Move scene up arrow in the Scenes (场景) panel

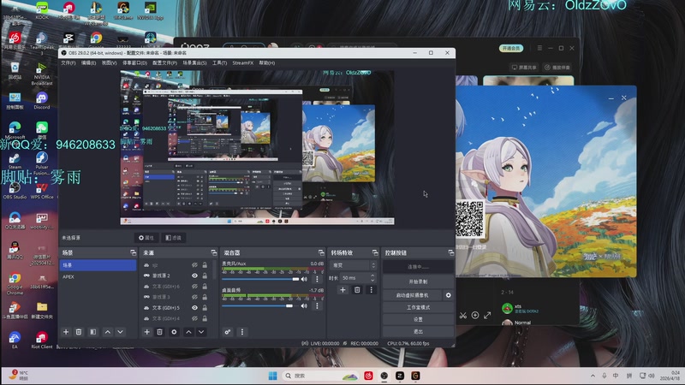pyautogui.click(x=108, y=332)
